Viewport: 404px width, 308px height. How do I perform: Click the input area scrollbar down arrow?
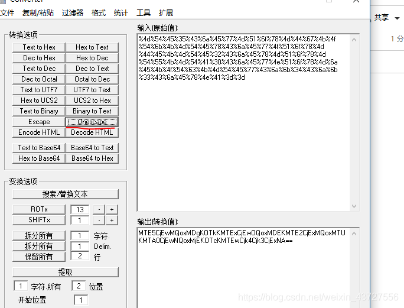[354, 206]
